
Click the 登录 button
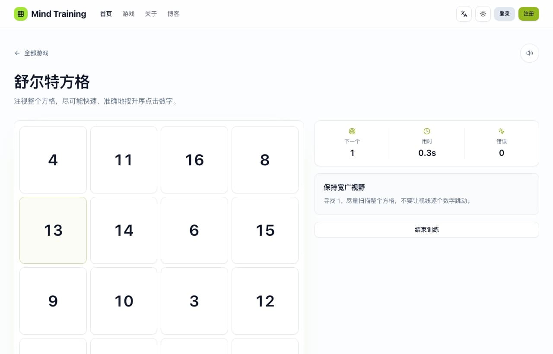tap(505, 14)
